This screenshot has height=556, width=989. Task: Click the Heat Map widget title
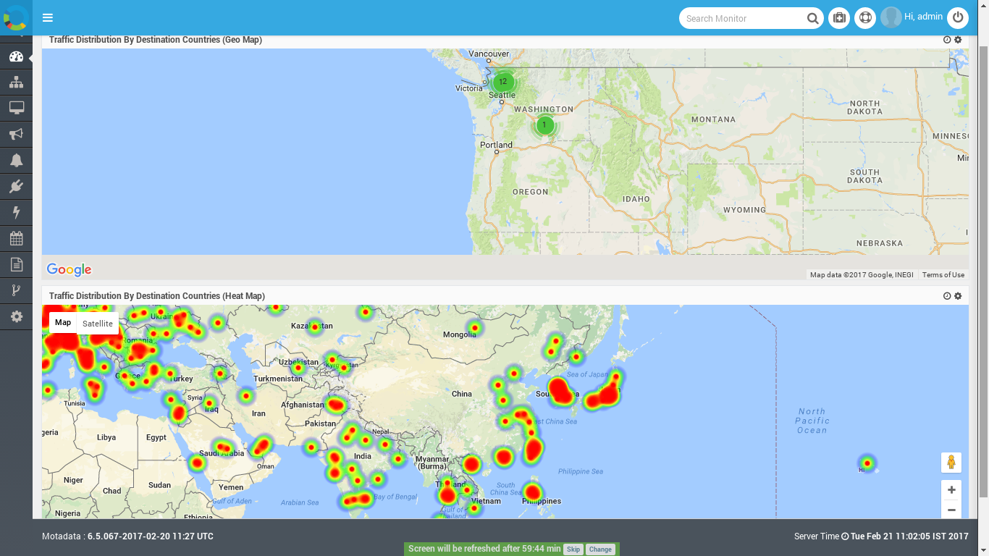(157, 296)
